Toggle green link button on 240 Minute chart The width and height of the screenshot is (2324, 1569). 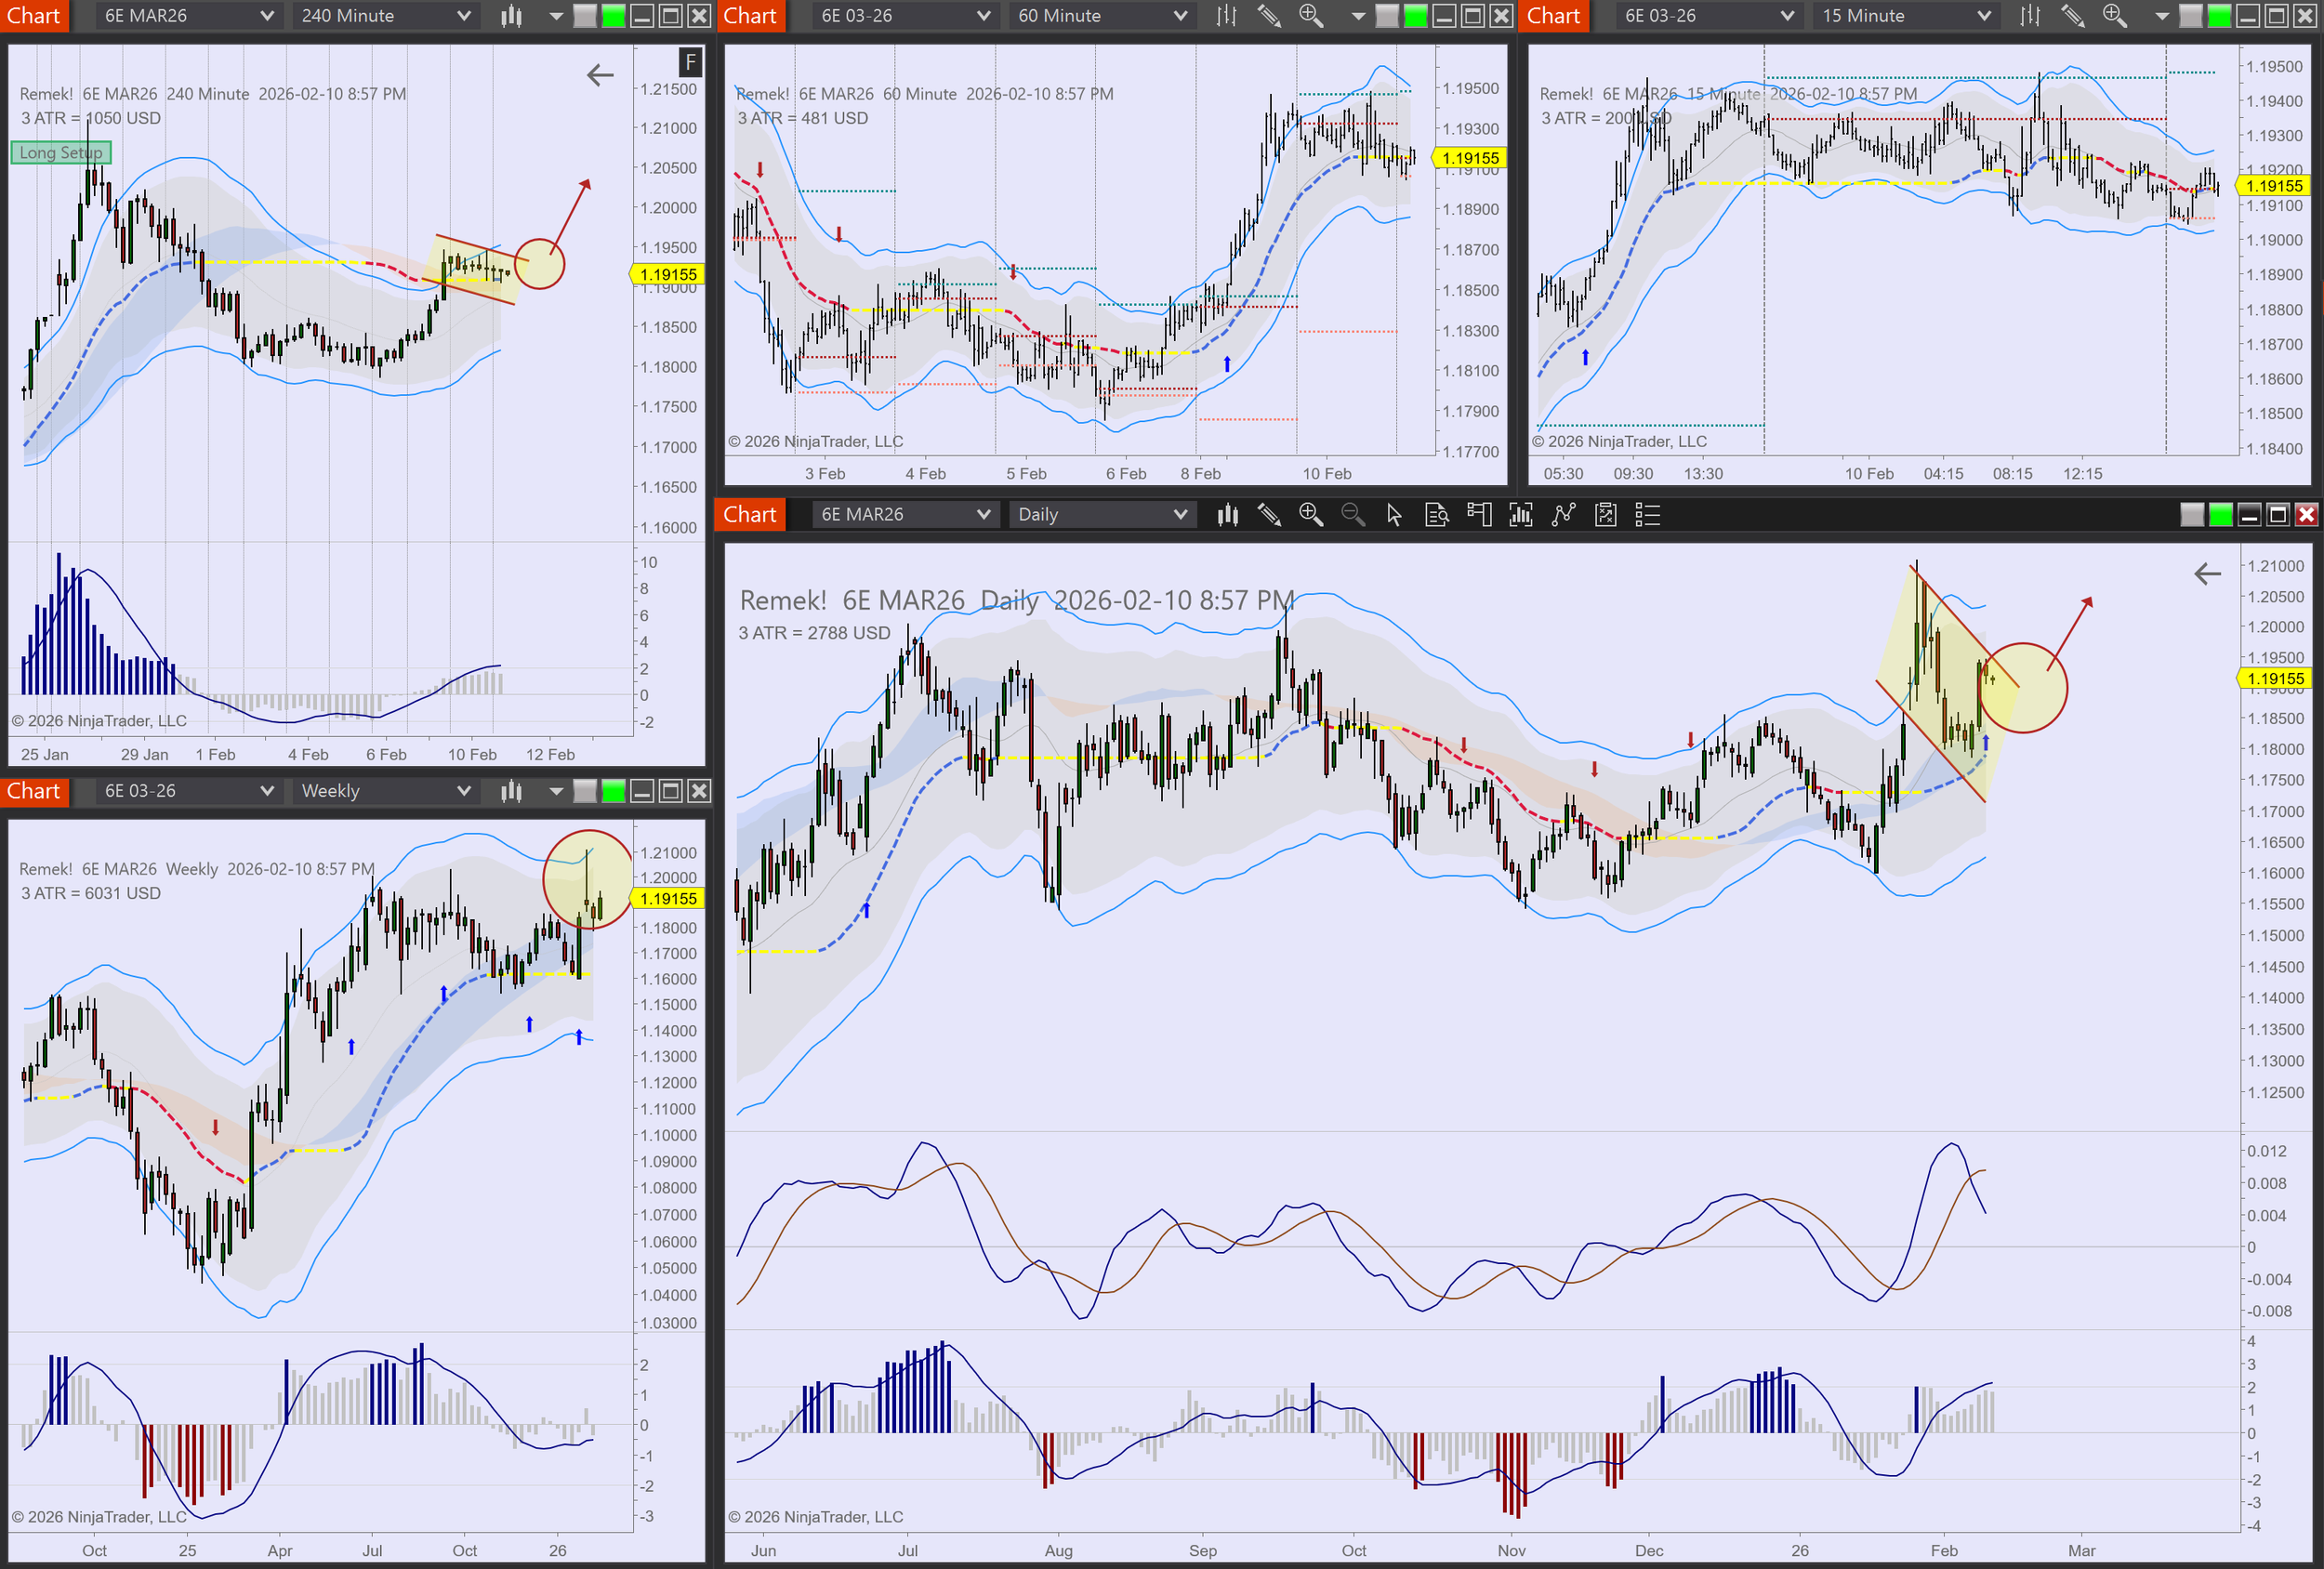[613, 16]
